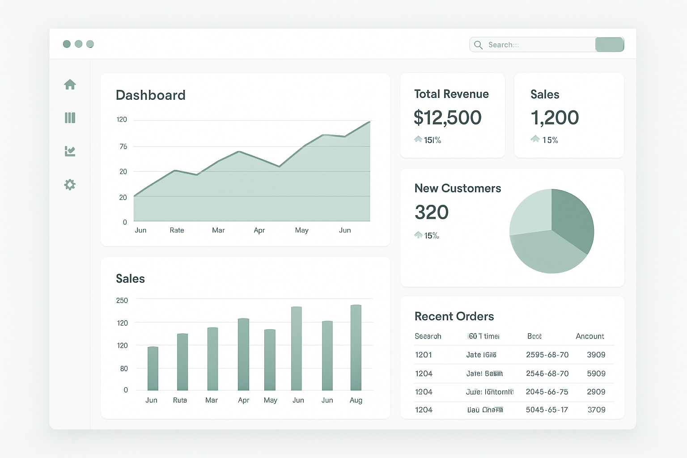Click the Total Revenue card title
Viewport: 687px width, 458px height.
(x=451, y=94)
